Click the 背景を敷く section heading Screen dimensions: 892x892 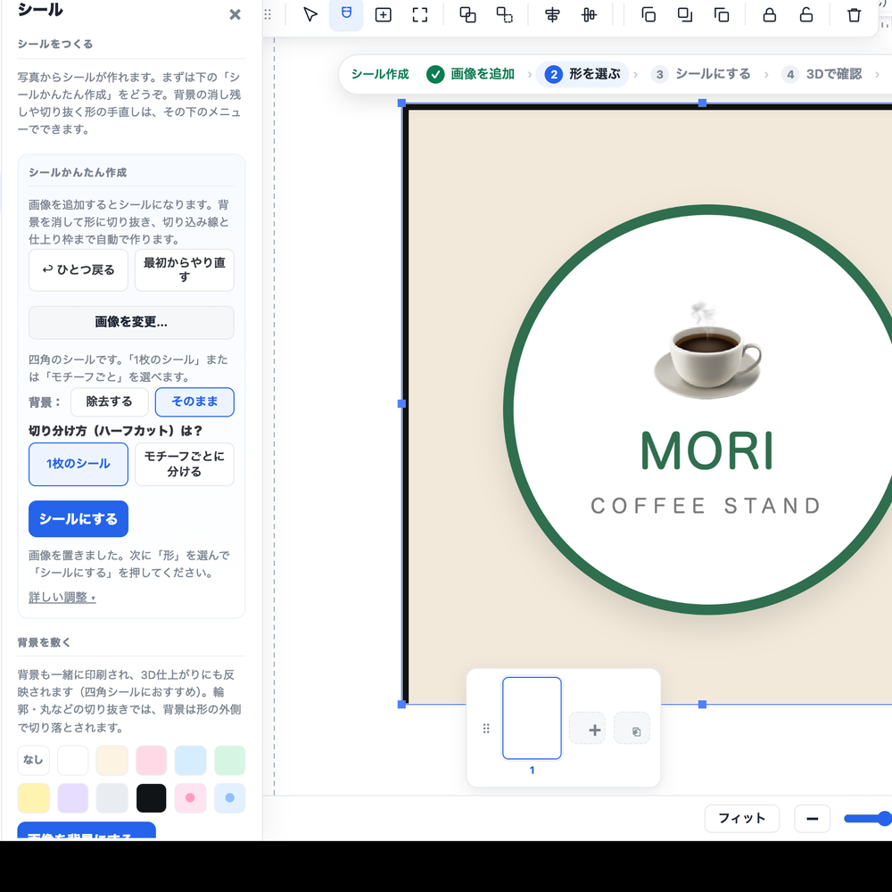(45, 643)
